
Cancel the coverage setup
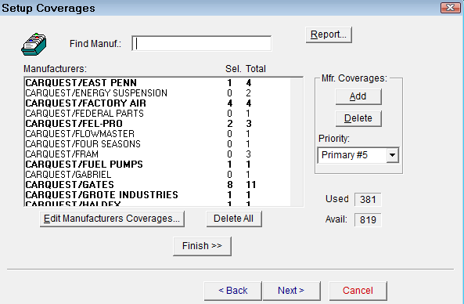pyautogui.click(x=358, y=291)
